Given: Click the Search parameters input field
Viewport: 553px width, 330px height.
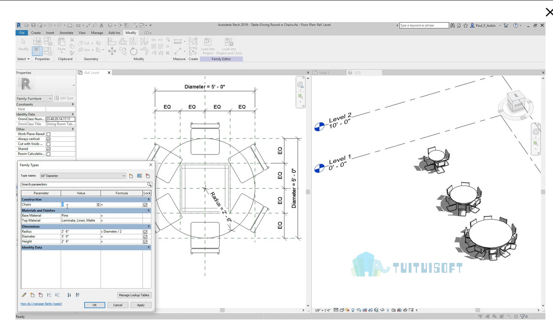Looking at the screenshot, I should [84, 184].
